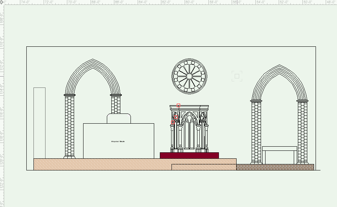This screenshot has width=337, height=207.
Task: Select the small inset step in tan floor
Action: (x=204, y=167)
